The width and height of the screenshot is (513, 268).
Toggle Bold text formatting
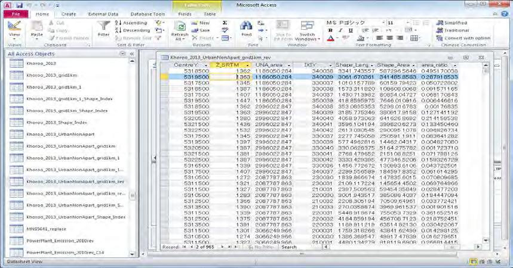(330, 30)
